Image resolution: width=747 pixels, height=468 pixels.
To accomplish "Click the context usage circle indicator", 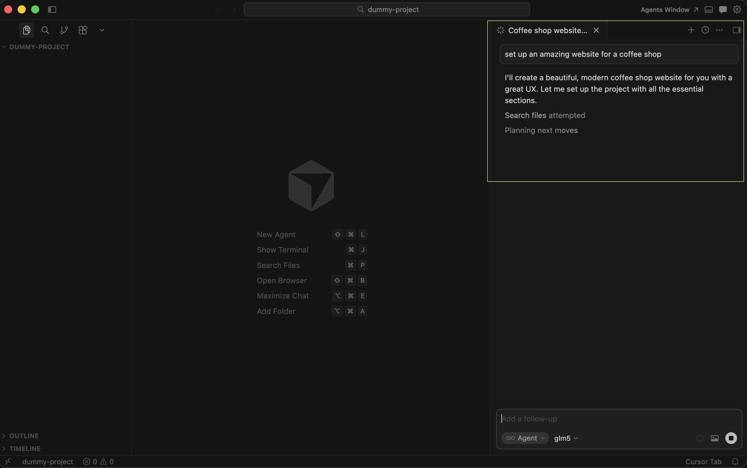I will [x=700, y=438].
